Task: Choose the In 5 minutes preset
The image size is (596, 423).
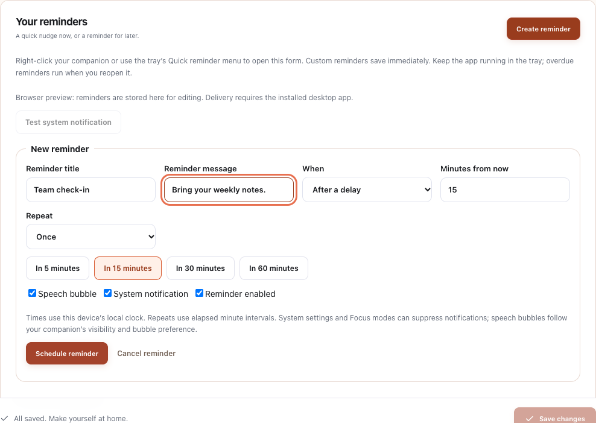Action: coord(57,269)
